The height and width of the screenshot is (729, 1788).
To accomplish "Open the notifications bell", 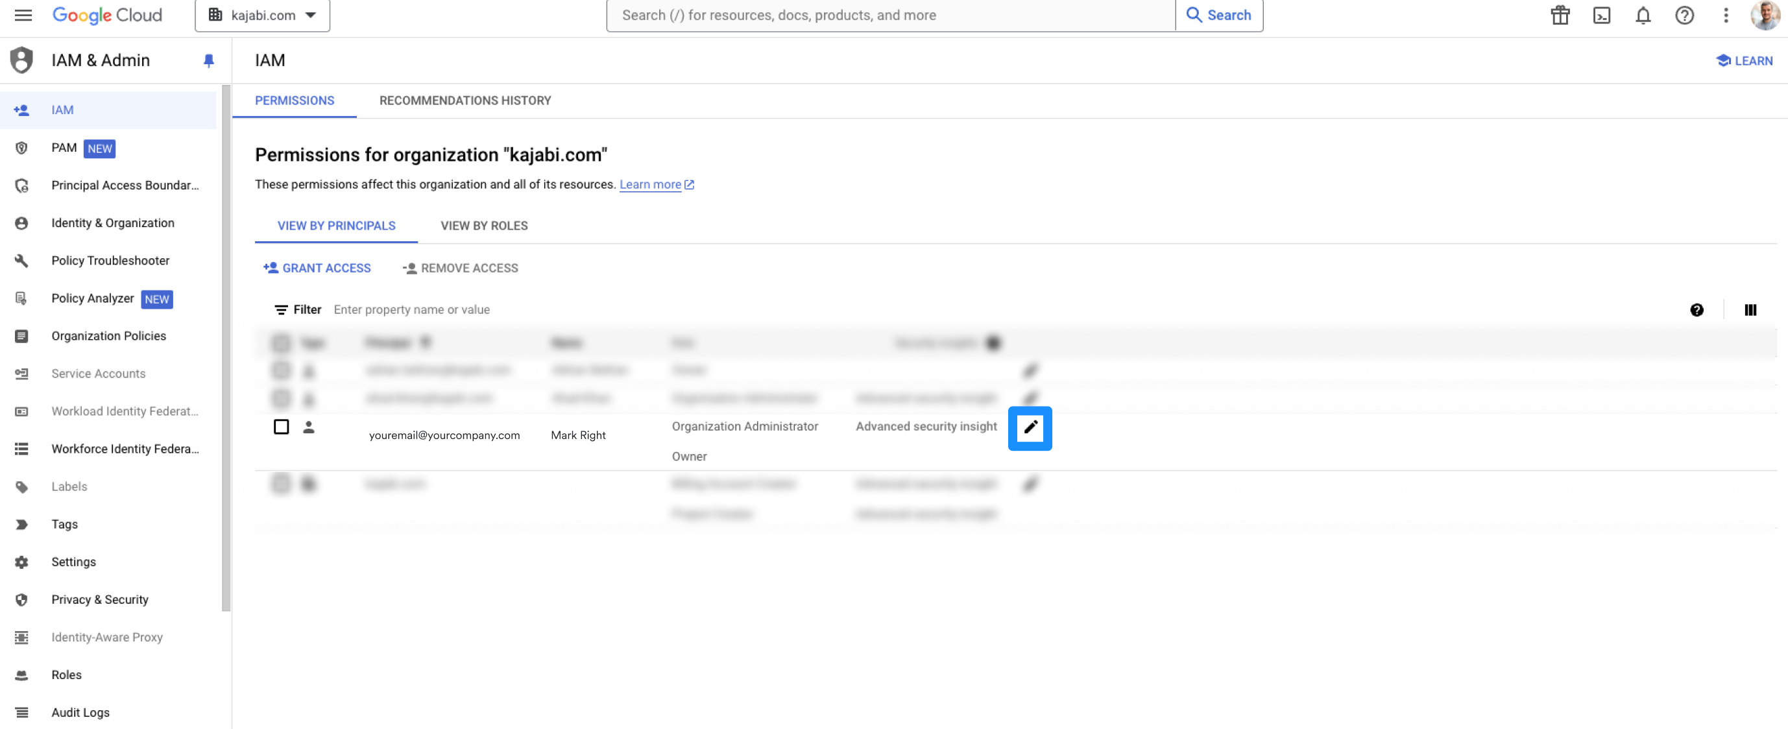I will coord(1642,16).
